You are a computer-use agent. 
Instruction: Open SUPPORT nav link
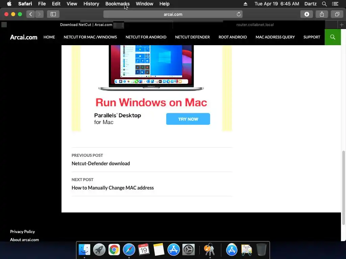click(312, 37)
